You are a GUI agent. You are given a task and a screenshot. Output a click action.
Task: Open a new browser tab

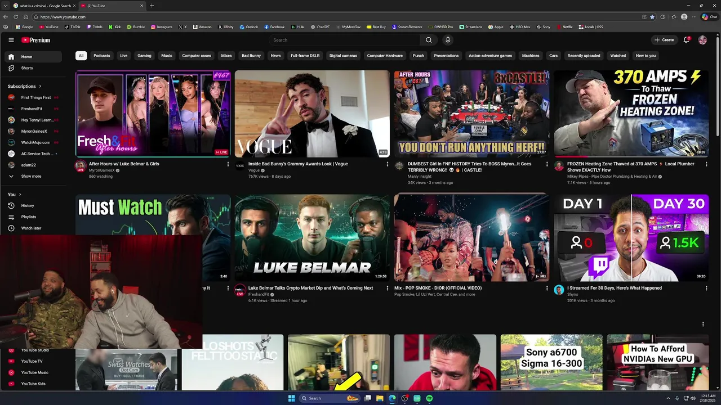(152, 6)
